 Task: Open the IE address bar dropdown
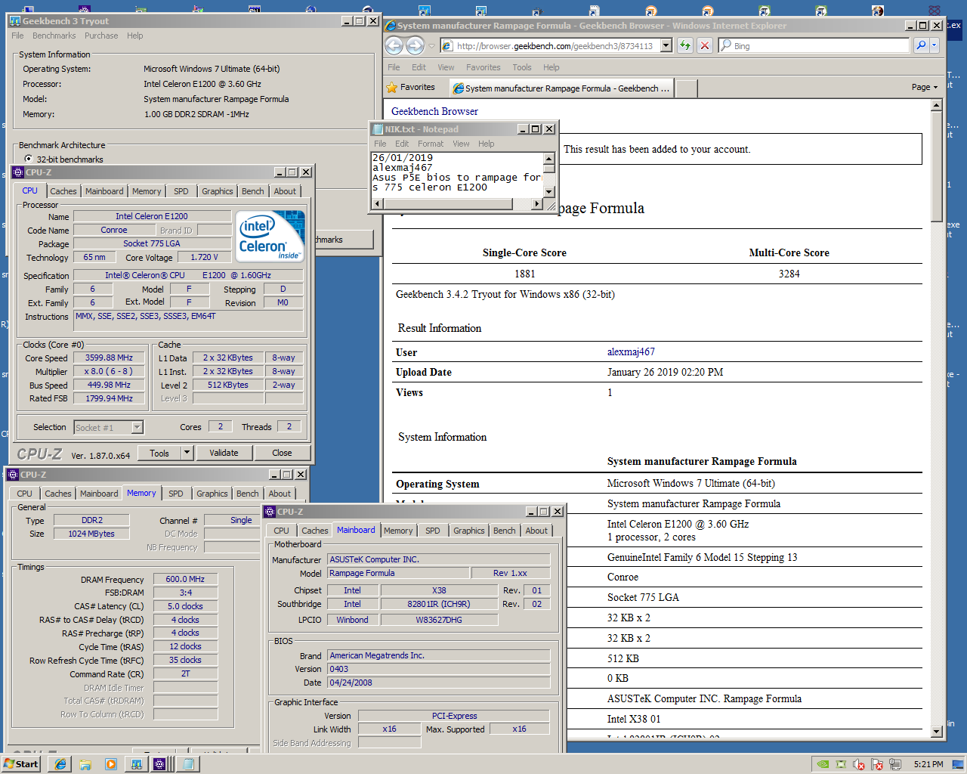pos(666,46)
